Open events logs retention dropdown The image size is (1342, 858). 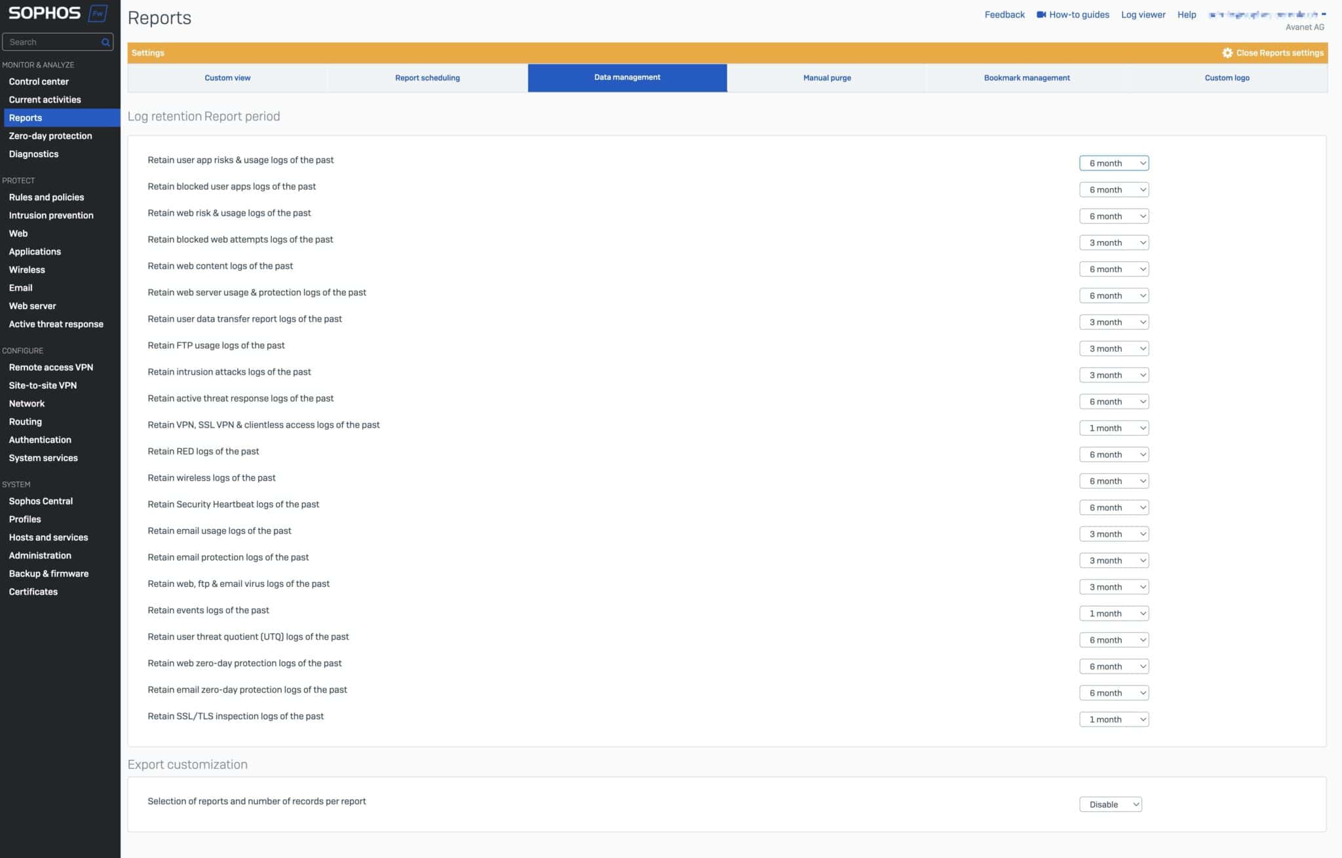pos(1113,613)
